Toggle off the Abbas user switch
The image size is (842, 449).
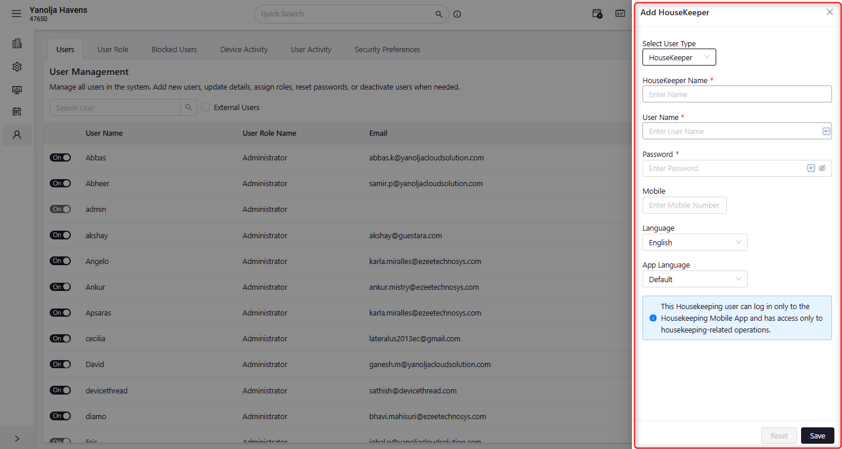[x=60, y=157]
